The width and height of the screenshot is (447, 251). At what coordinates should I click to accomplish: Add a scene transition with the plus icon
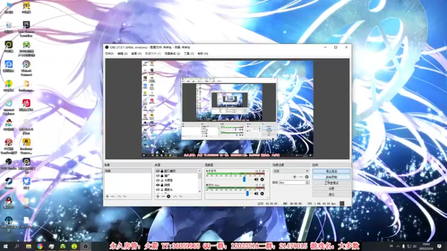click(x=294, y=177)
